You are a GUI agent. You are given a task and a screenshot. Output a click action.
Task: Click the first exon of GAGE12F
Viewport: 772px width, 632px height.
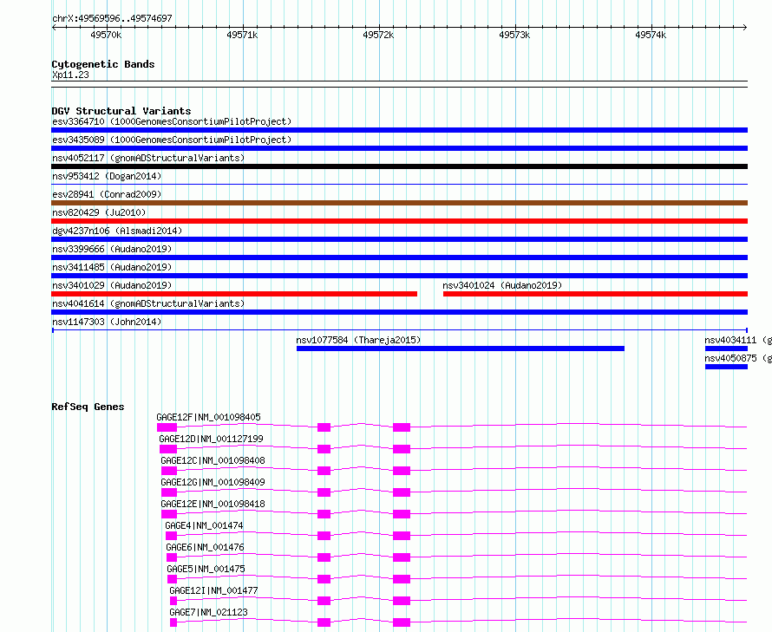click(x=167, y=427)
